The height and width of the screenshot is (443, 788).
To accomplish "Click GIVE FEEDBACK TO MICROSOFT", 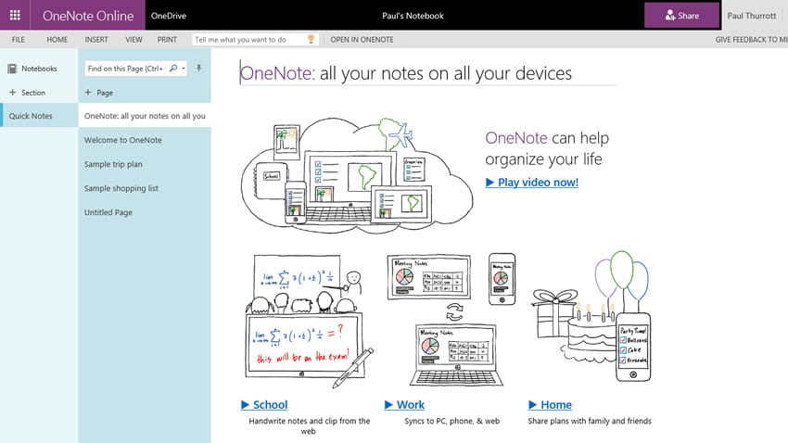I will click(751, 40).
